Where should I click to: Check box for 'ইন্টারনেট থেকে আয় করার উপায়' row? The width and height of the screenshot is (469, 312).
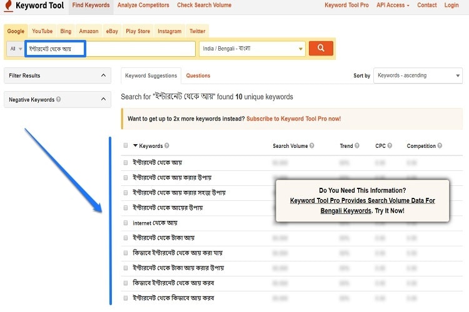pyautogui.click(x=126, y=178)
